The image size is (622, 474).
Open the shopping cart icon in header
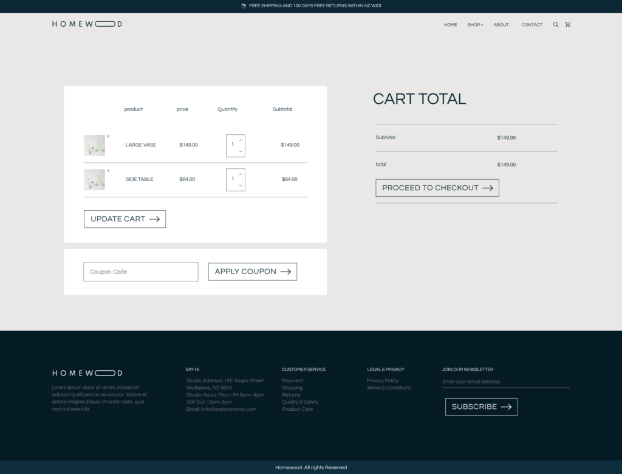[x=567, y=25]
